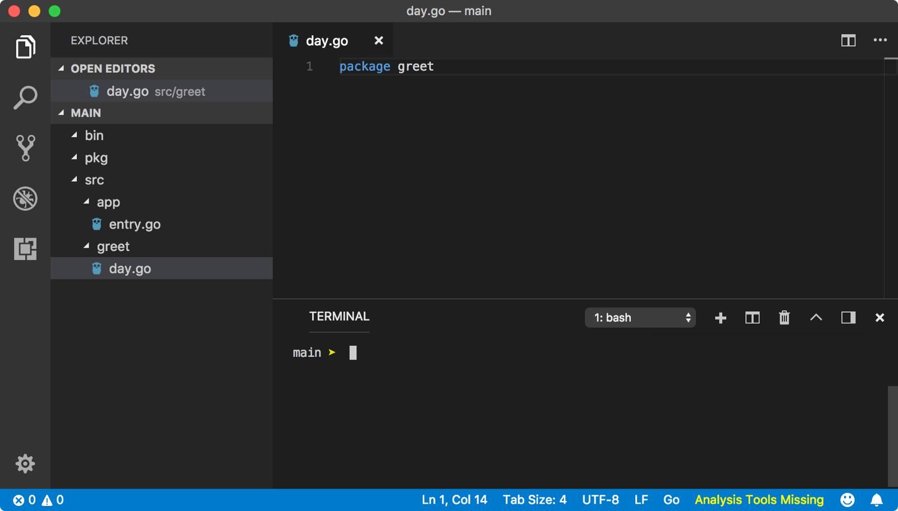The height and width of the screenshot is (511, 898).
Task: Change language mode via Go
Action: (671, 500)
